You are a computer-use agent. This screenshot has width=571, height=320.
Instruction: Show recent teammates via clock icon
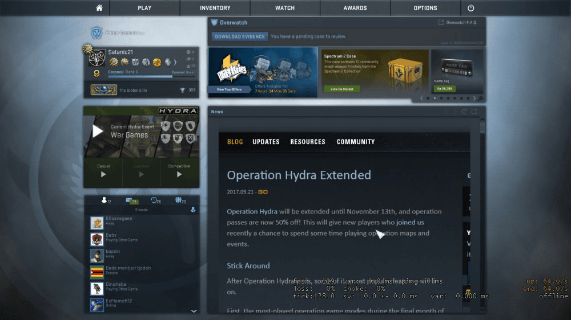point(154,200)
